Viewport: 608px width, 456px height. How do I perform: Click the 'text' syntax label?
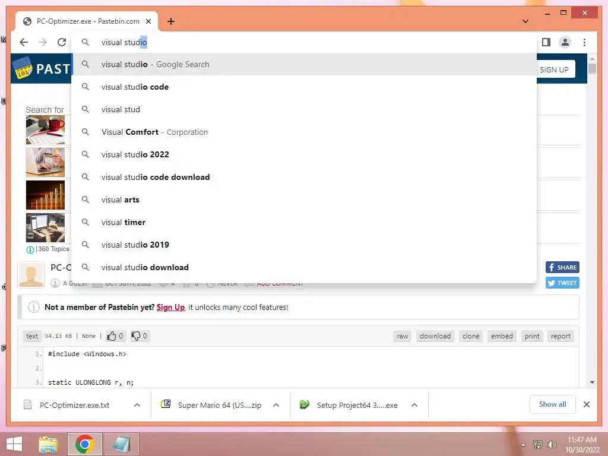32,336
